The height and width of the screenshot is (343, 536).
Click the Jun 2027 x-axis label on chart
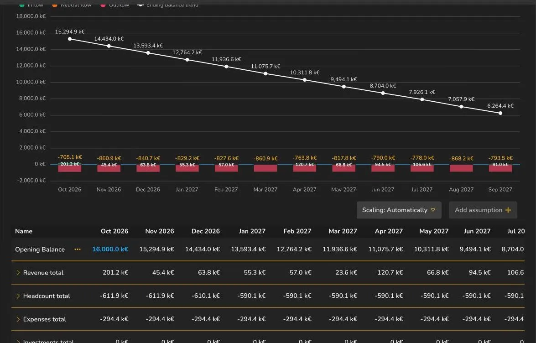(383, 190)
